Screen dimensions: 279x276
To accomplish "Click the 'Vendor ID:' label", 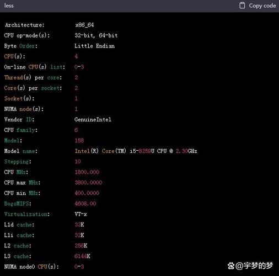I will [x=19, y=119].
